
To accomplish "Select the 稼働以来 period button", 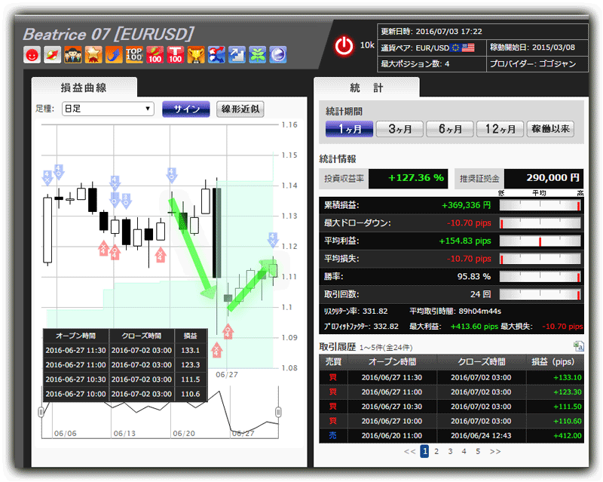I will tap(550, 129).
